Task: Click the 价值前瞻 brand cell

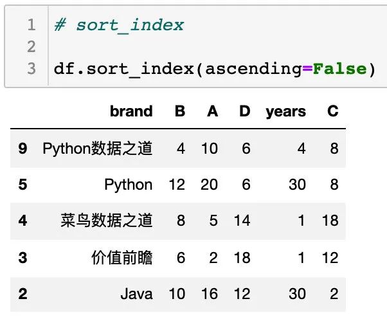Action: point(122,258)
